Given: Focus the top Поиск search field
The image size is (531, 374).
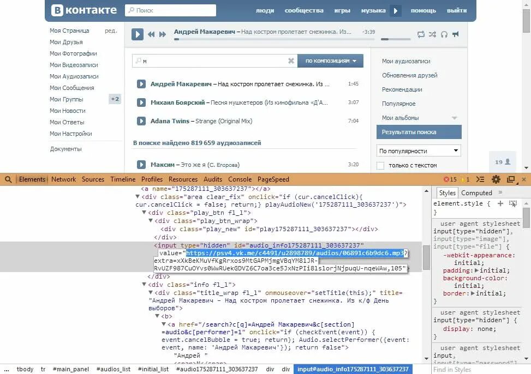Looking at the screenshot, I should coord(170,10).
